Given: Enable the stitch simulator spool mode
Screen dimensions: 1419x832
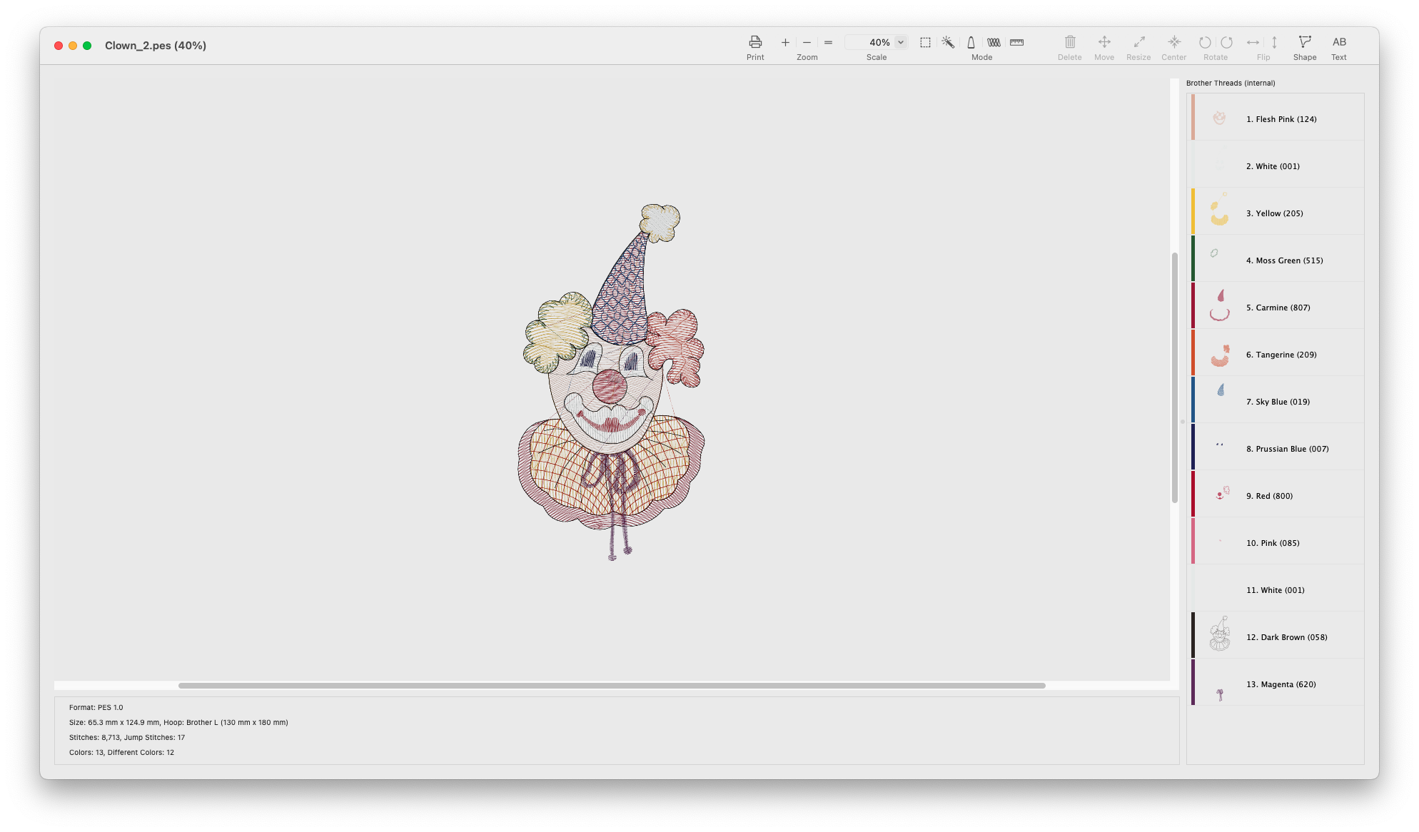Looking at the screenshot, I should point(971,43).
